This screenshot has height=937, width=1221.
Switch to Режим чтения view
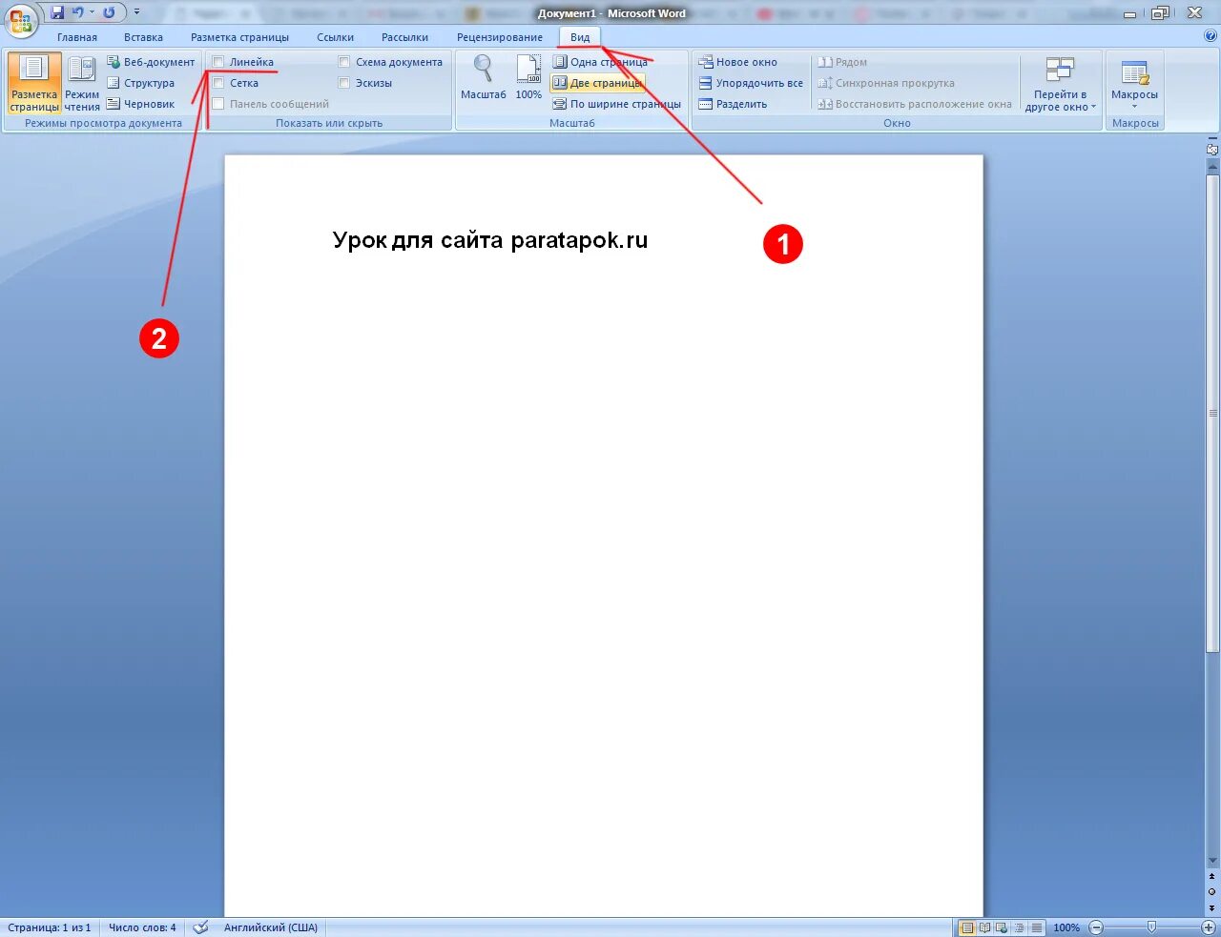point(82,83)
